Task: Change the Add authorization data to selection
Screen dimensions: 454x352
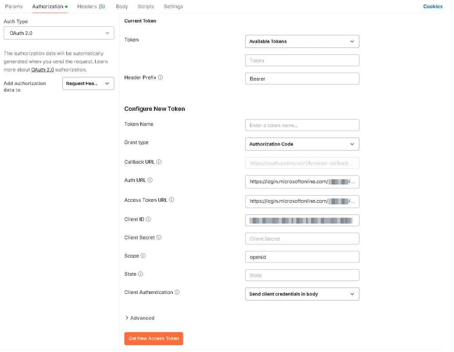Action: point(88,83)
